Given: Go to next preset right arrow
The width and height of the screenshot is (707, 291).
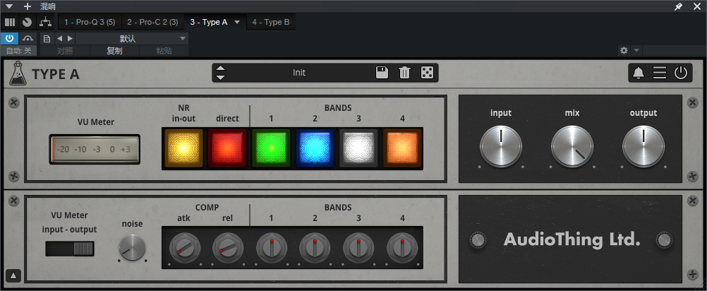Looking at the screenshot, I should tap(71, 39).
